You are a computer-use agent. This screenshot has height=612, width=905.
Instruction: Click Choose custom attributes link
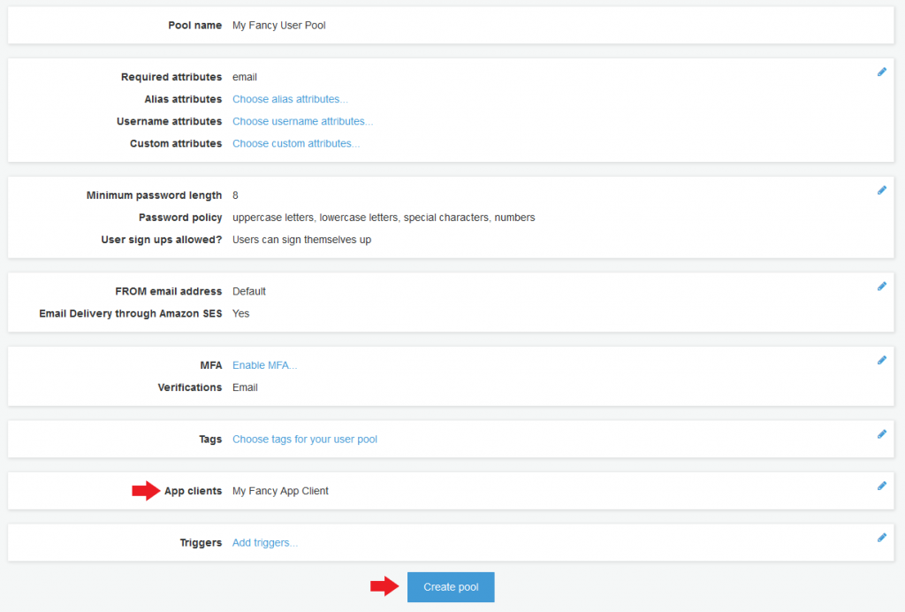pos(296,144)
